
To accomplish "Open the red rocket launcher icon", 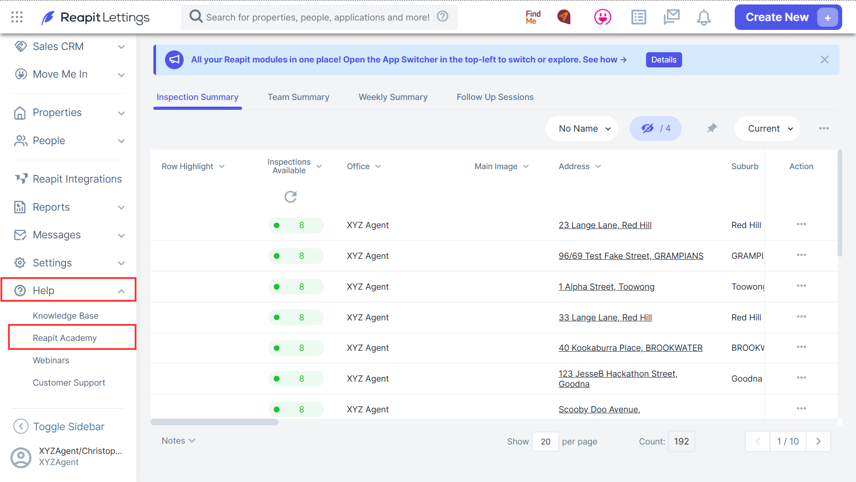I will point(564,17).
